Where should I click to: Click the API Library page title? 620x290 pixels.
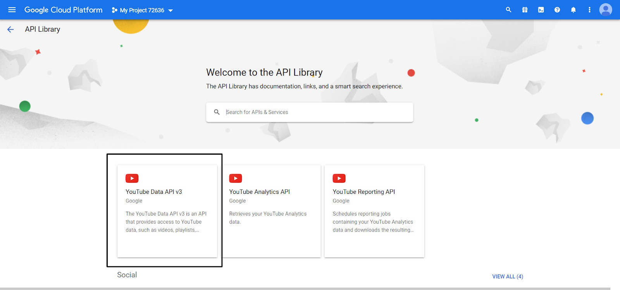(43, 29)
